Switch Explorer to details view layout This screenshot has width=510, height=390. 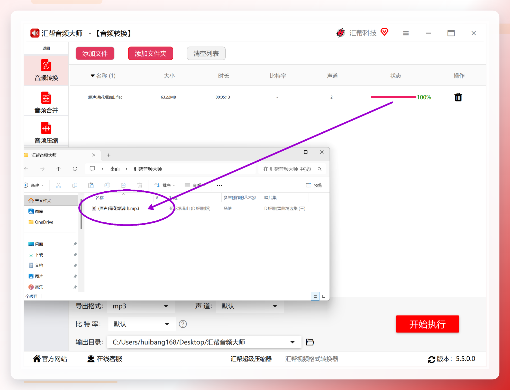coord(315,296)
